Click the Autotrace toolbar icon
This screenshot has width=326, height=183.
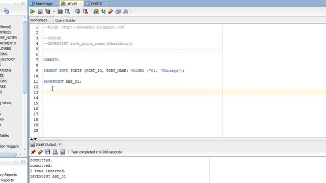60,11
